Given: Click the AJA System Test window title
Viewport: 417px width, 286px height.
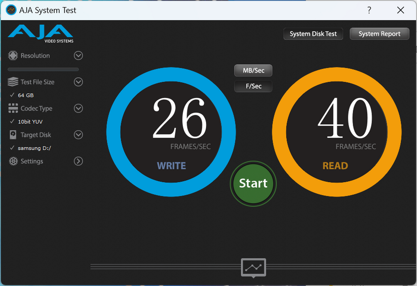Looking at the screenshot, I should (48, 10).
